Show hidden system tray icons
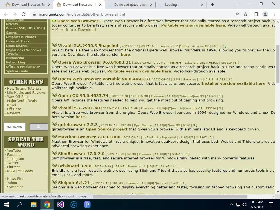Image resolution: width=280 pixels, height=210 pixels. pyautogui.click(x=231, y=205)
